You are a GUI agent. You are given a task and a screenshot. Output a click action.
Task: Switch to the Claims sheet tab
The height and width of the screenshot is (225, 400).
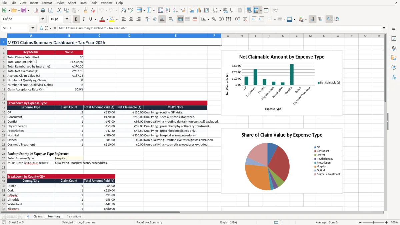[38, 216]
